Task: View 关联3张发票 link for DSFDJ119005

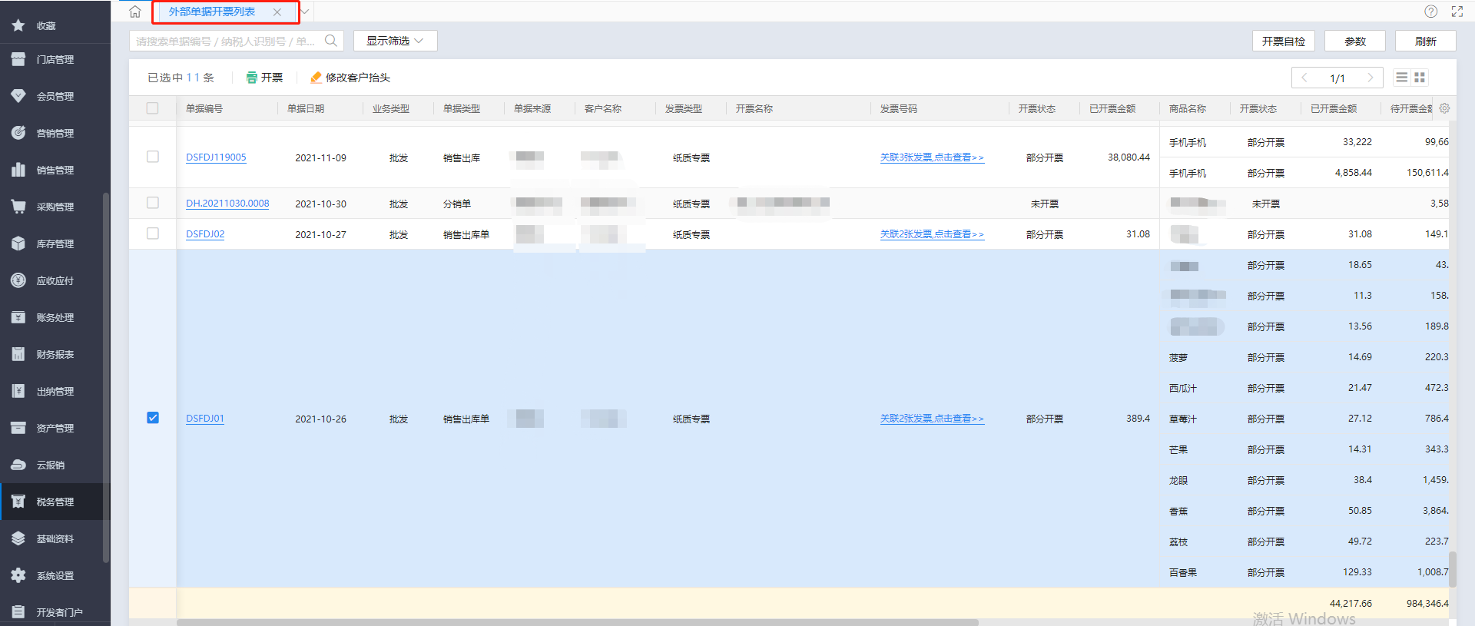Action: click(932, 157)
